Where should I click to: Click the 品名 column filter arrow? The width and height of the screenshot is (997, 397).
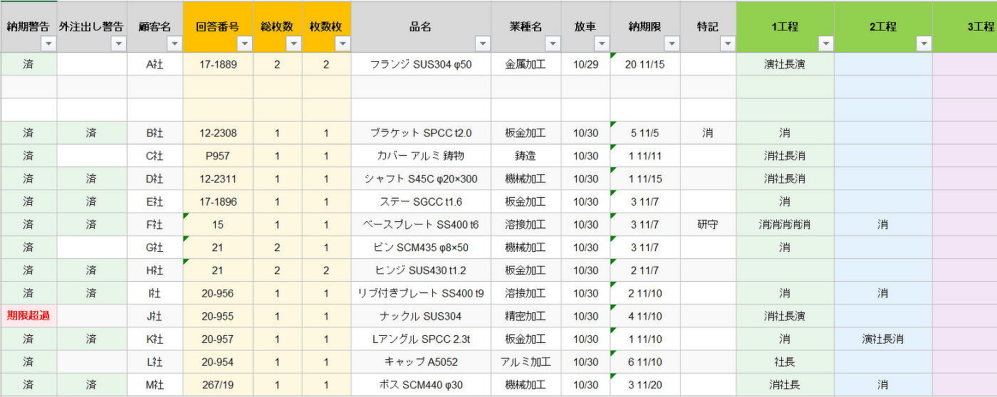(482, 44)
